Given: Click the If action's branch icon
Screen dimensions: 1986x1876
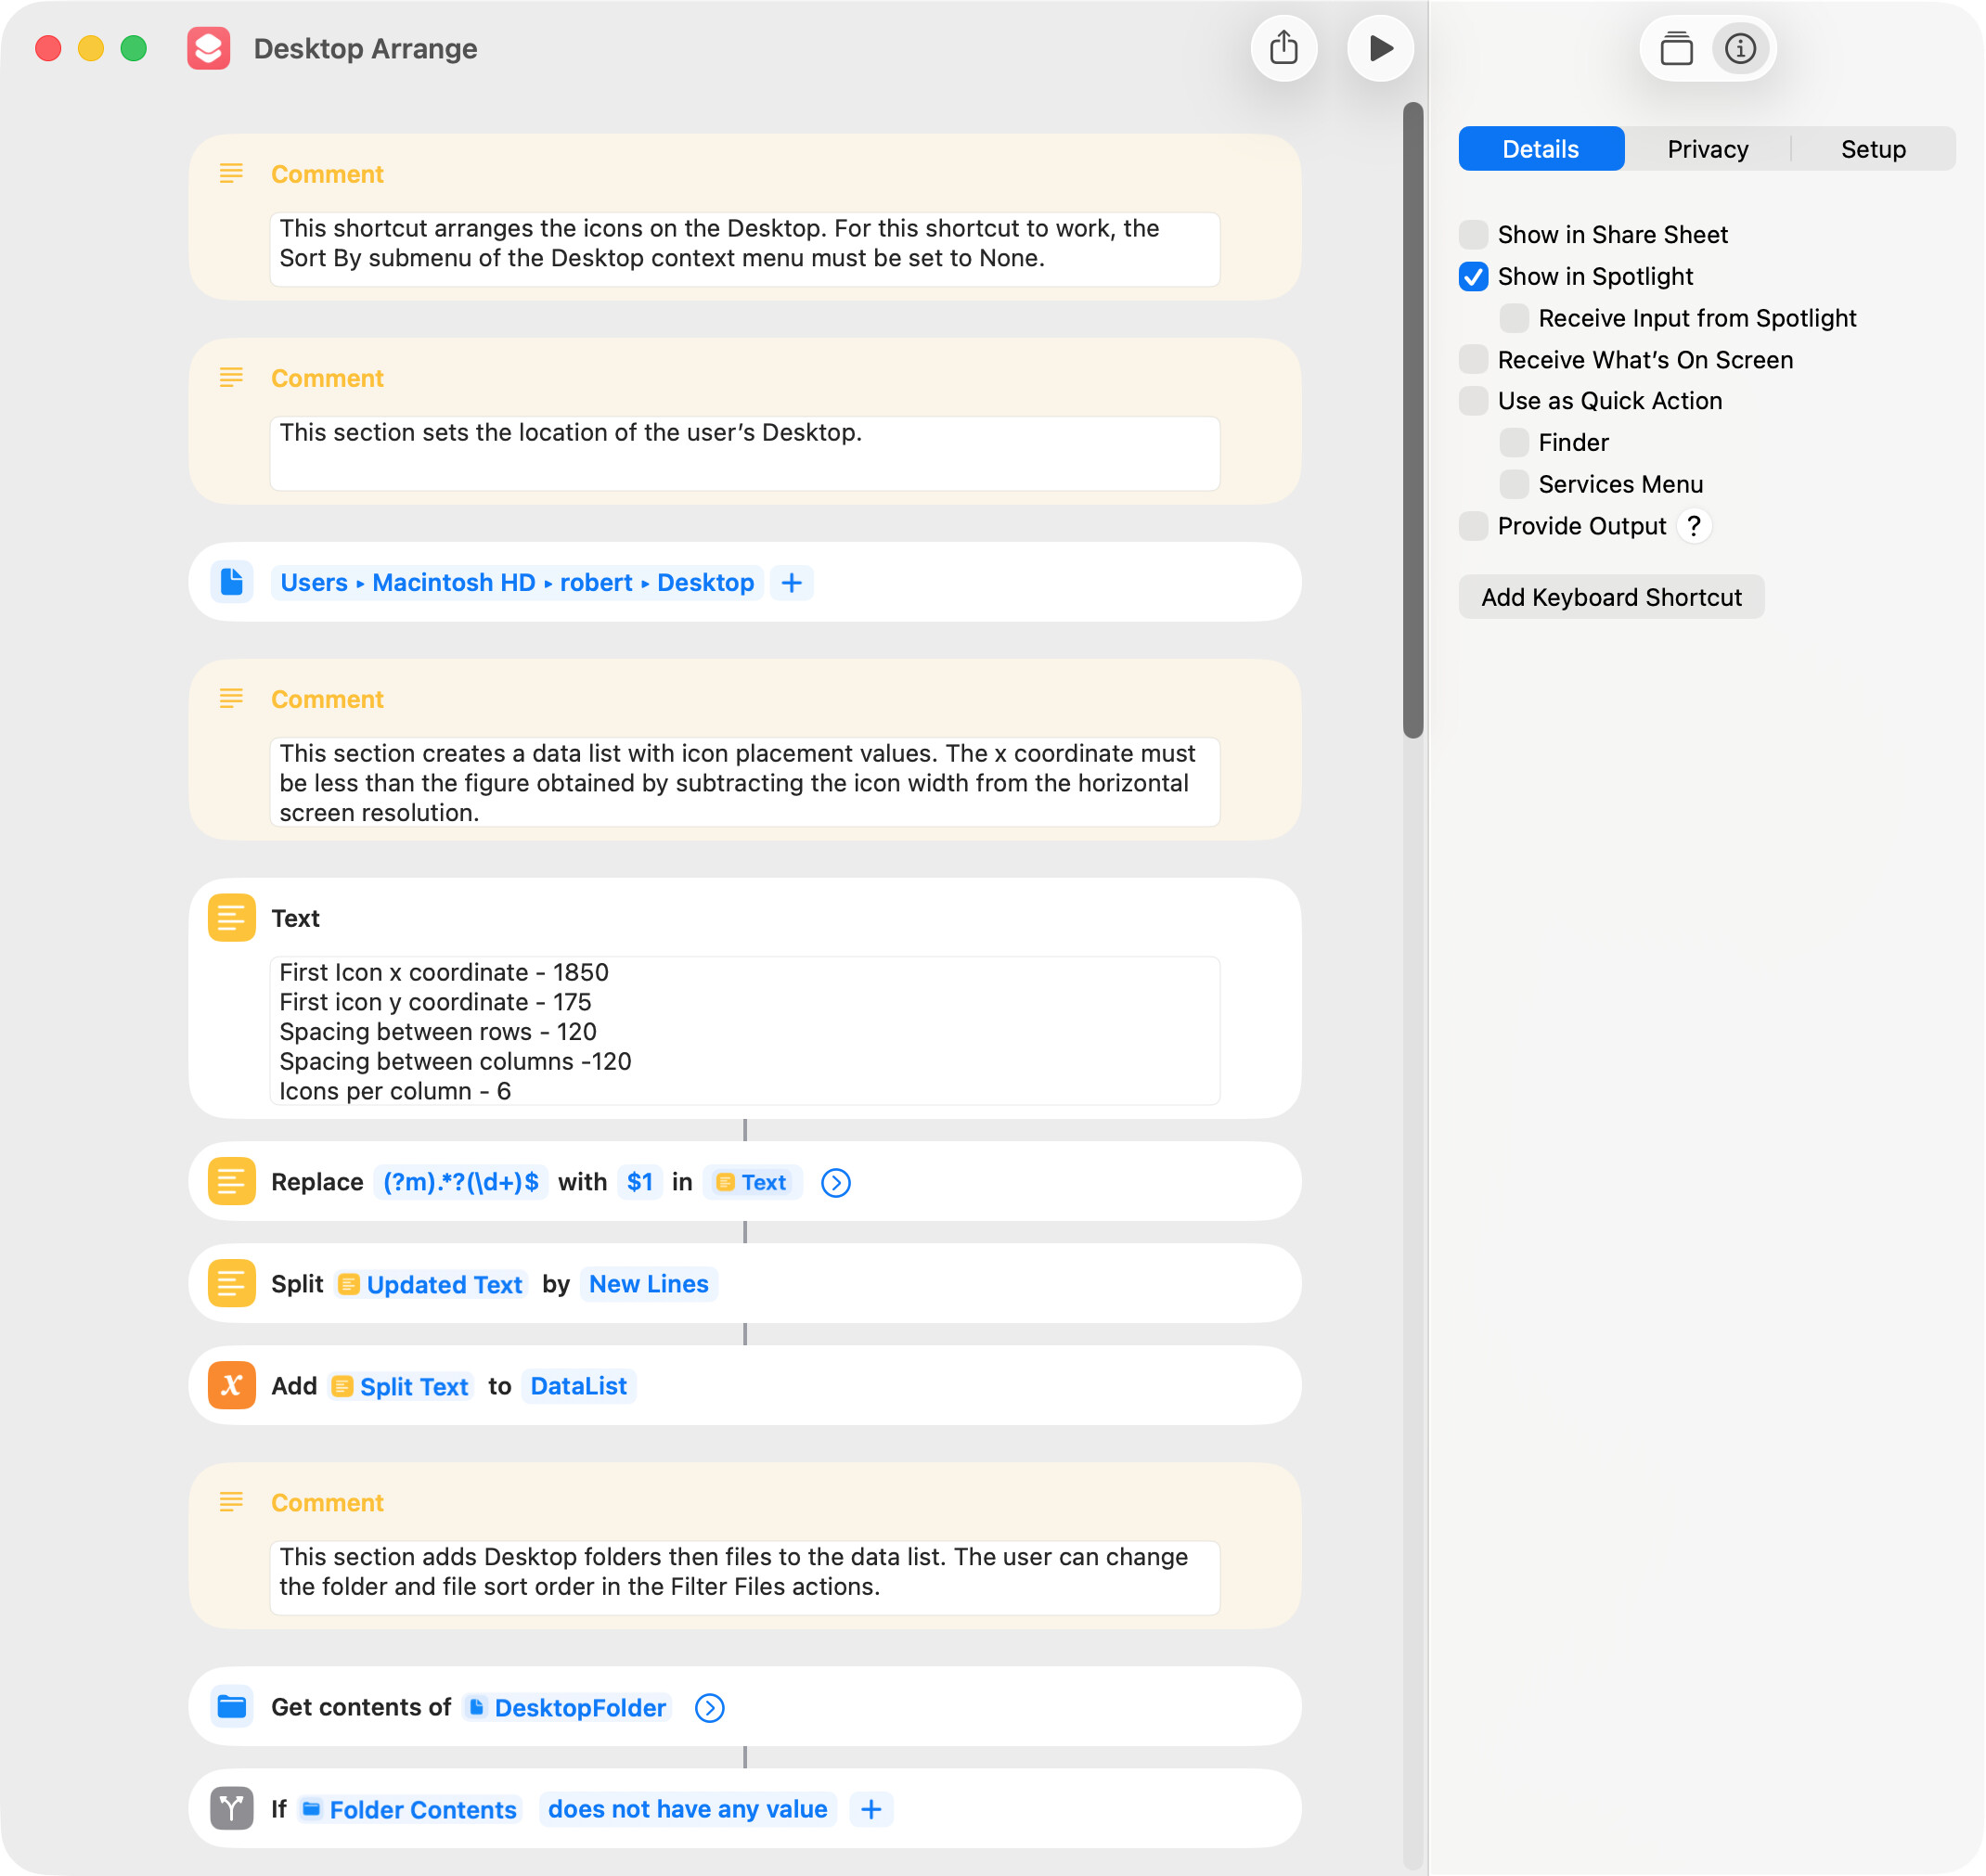Looking at the screenshot, I should pos(231,1808).
